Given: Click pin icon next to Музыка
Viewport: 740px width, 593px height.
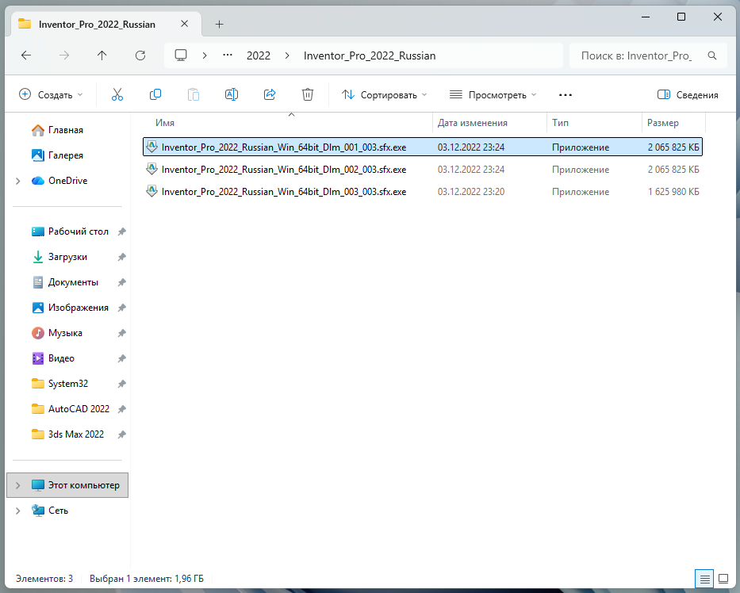Looking at the screenshot, I should (x=122, y=333).
